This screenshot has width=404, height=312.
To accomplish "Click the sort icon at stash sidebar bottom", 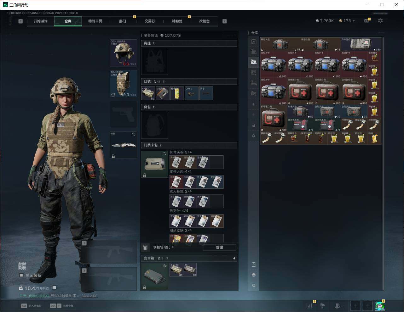I will pos(254,286).
